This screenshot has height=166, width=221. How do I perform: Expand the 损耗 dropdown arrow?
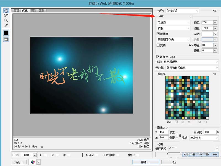[x=215, y=51]
